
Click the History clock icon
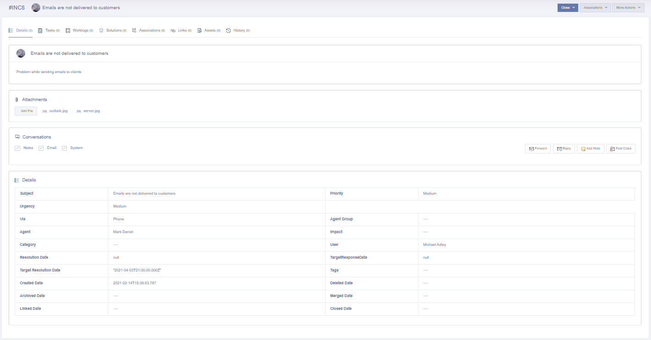pyautogui.click(x=228, y=31)
